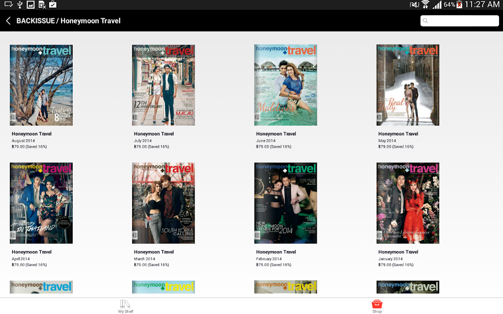Screen dimensions: 503x314
Task: Click Honeymoon Travel title above February 2014
Action: pos(276,252)
